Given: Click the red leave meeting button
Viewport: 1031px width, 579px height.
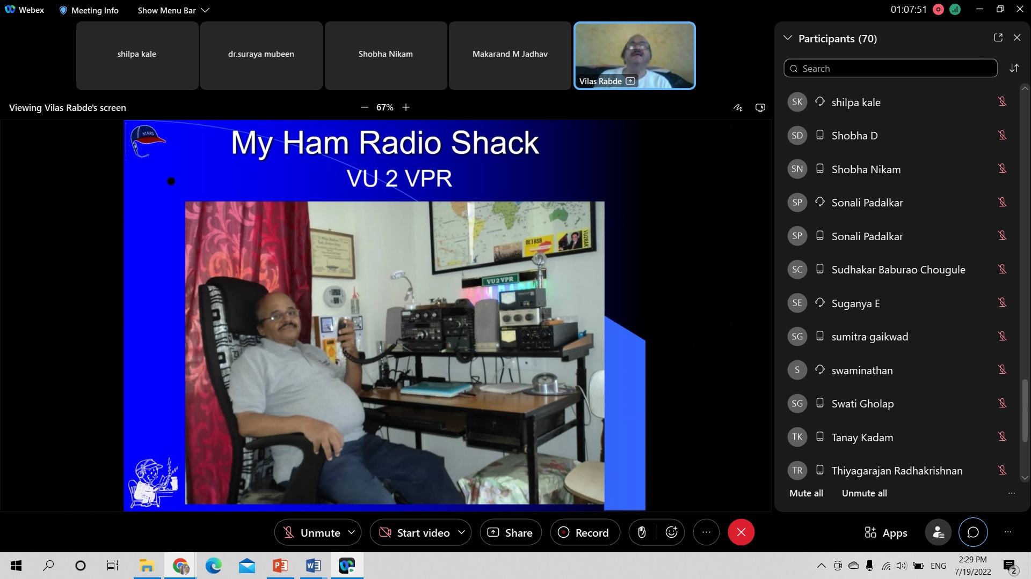Looking at the screenshot, I should pos(741,532).
